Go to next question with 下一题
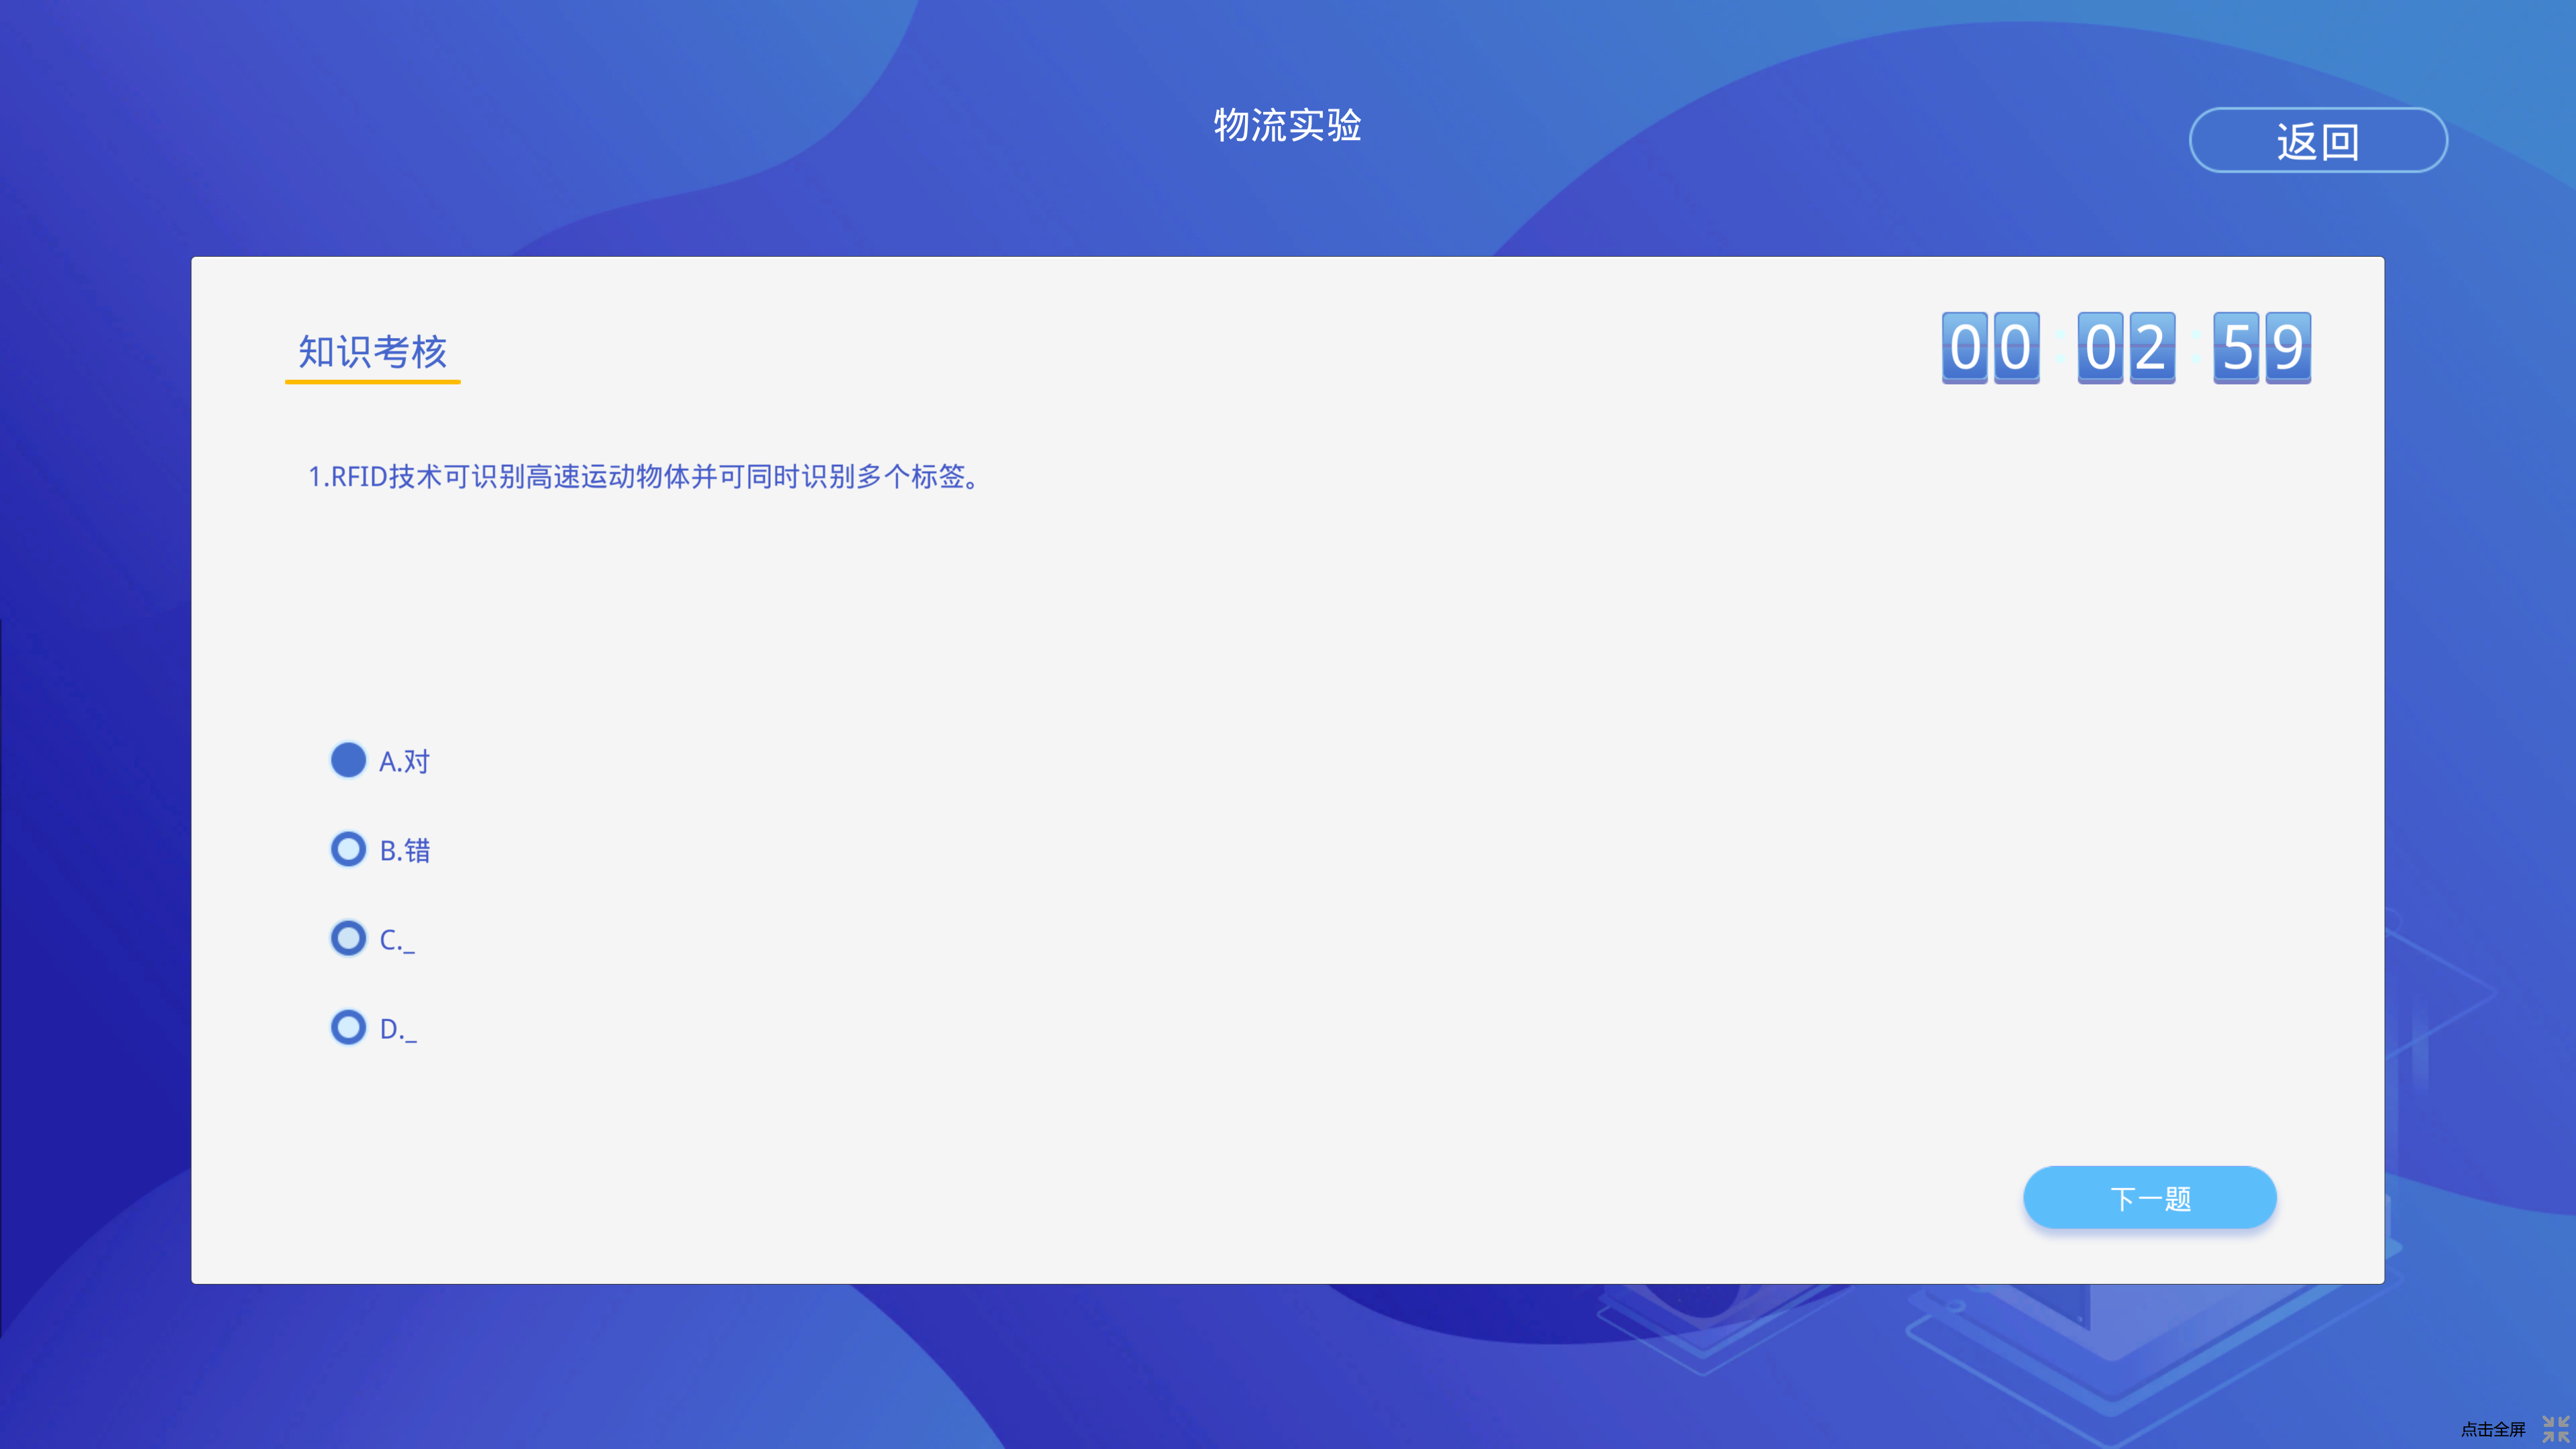2576x1449 pixels. 2149,1197
